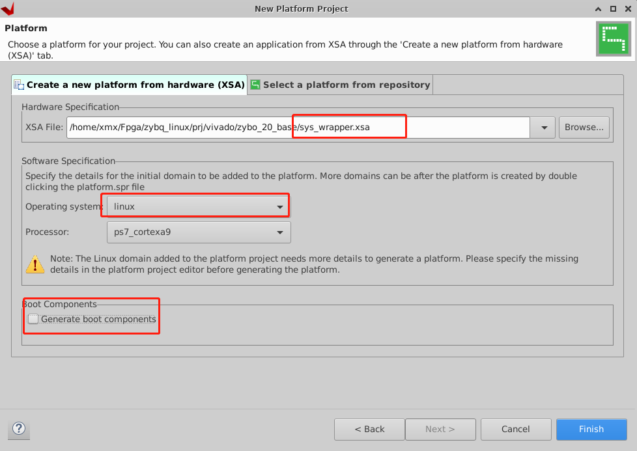Go to previous page with Back button
This screenshot has height=451, width=637.
click(x=369, y=429)
